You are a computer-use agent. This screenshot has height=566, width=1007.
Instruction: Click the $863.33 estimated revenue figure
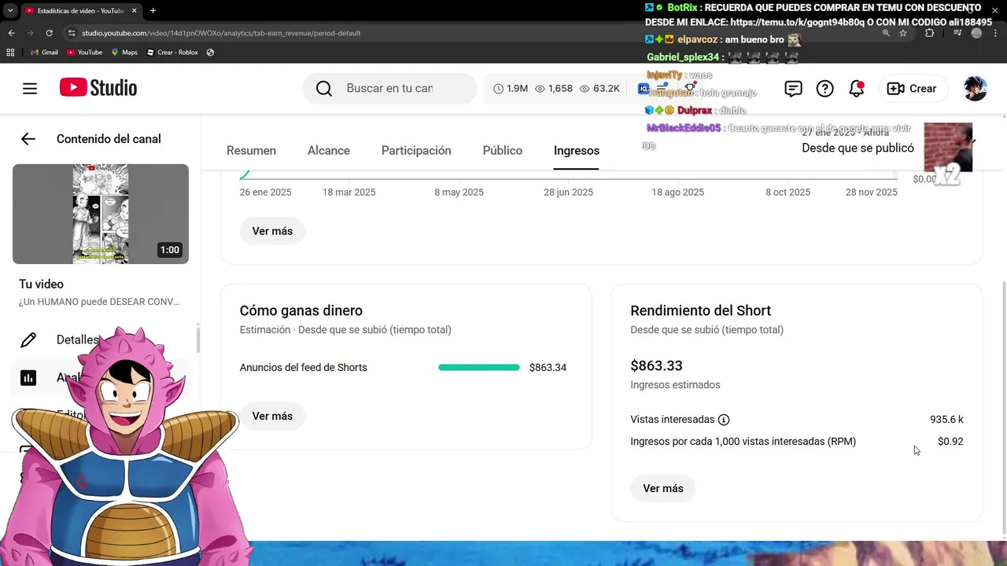pyautogui.click(x=656, y=366)
